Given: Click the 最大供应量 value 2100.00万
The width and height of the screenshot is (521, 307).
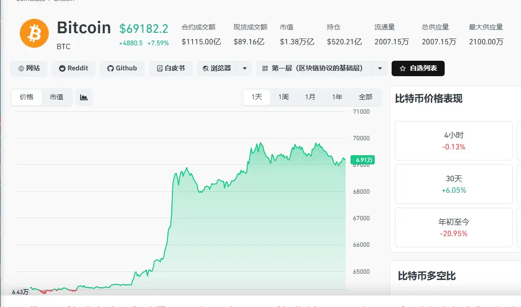Looking at the screenshot, I should click(x=486, y=42).
